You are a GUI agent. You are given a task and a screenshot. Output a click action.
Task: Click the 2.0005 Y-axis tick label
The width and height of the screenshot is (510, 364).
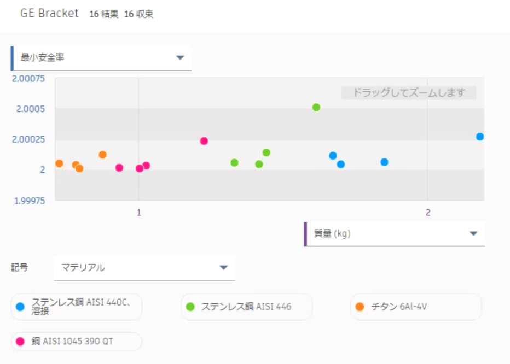[31, 109]
